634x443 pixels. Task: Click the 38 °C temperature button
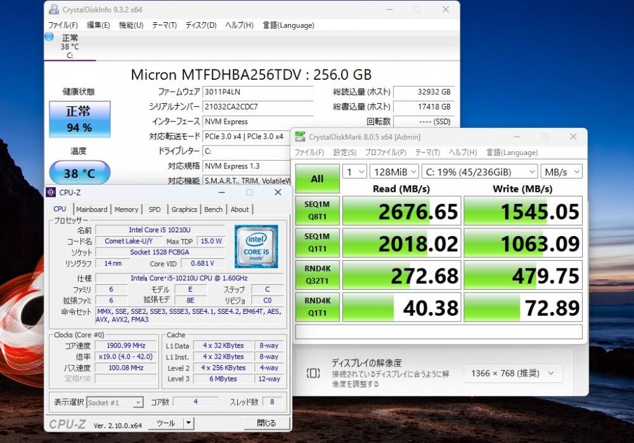tap(80, 173)
